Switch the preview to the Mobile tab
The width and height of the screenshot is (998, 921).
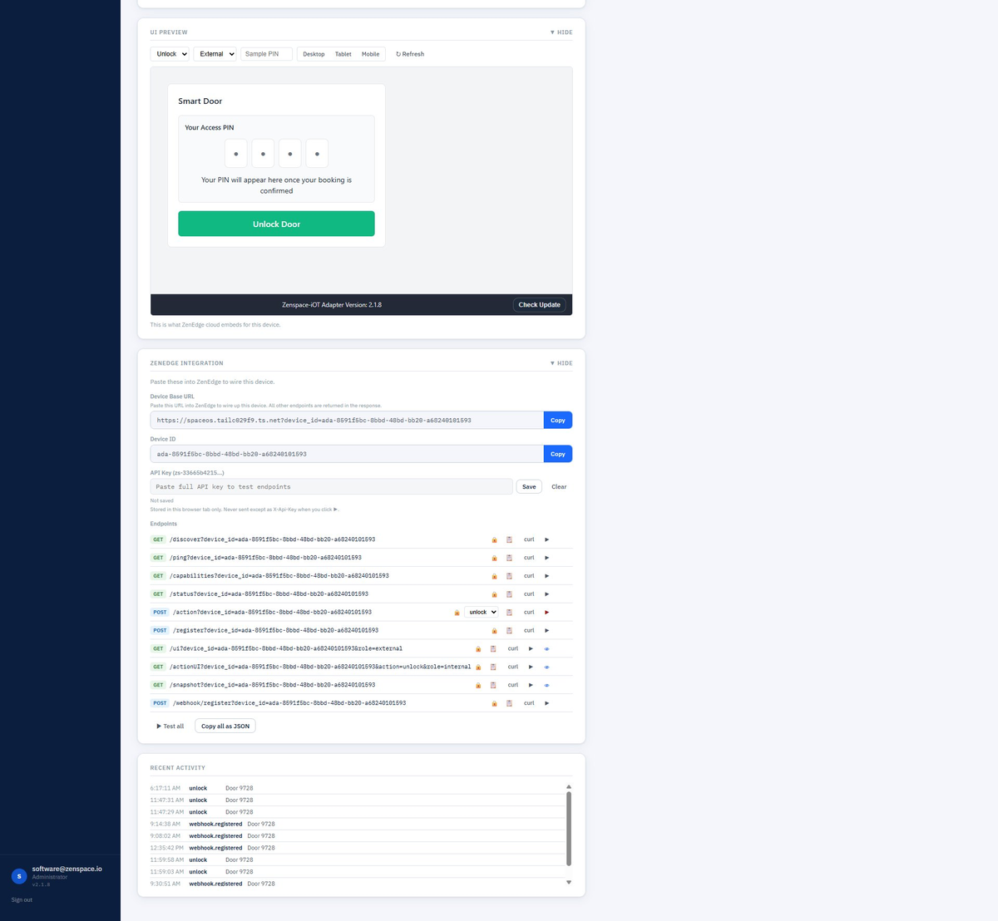click(x=370, y=54)
